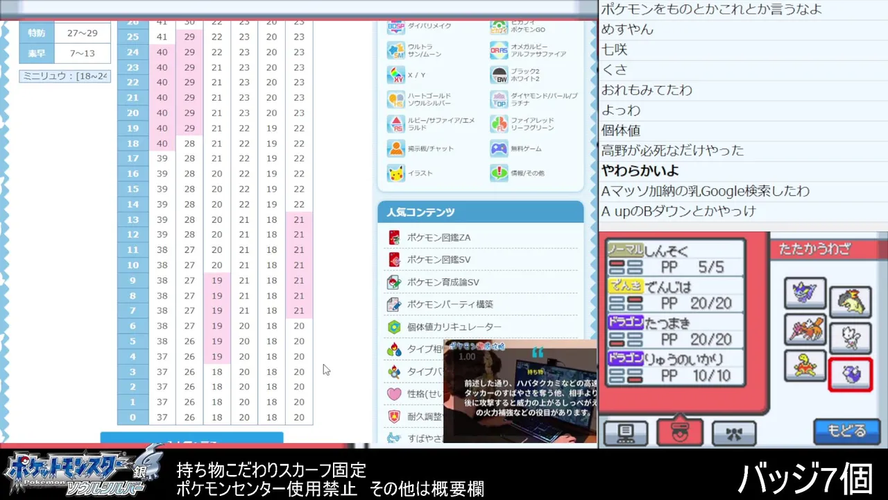Click chat comment やわらかいよ
888x500 pixels.
coord(640,170)
